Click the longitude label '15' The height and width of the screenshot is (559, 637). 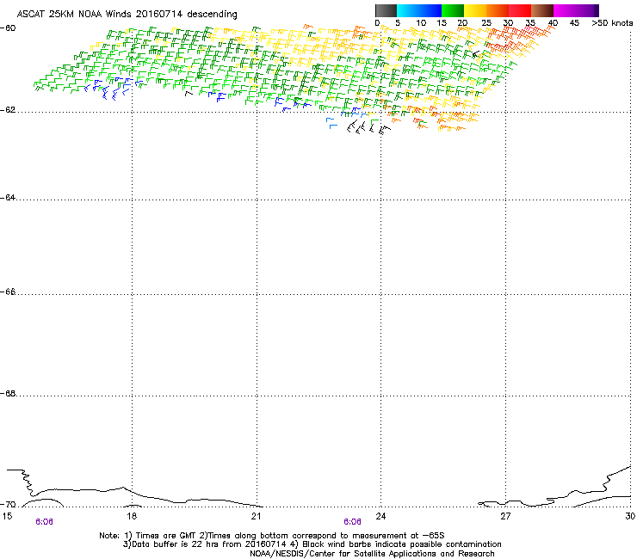(7, 516)
